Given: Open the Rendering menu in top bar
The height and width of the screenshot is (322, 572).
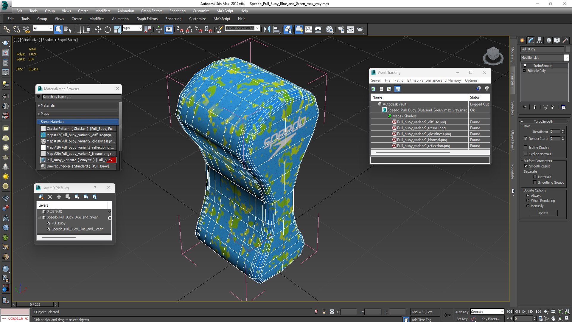Looking at the screenshot, I should click(177, 11).
